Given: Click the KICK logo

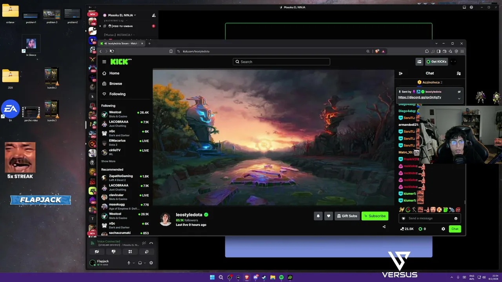Looking at the screenshot, I should [120, 61].
